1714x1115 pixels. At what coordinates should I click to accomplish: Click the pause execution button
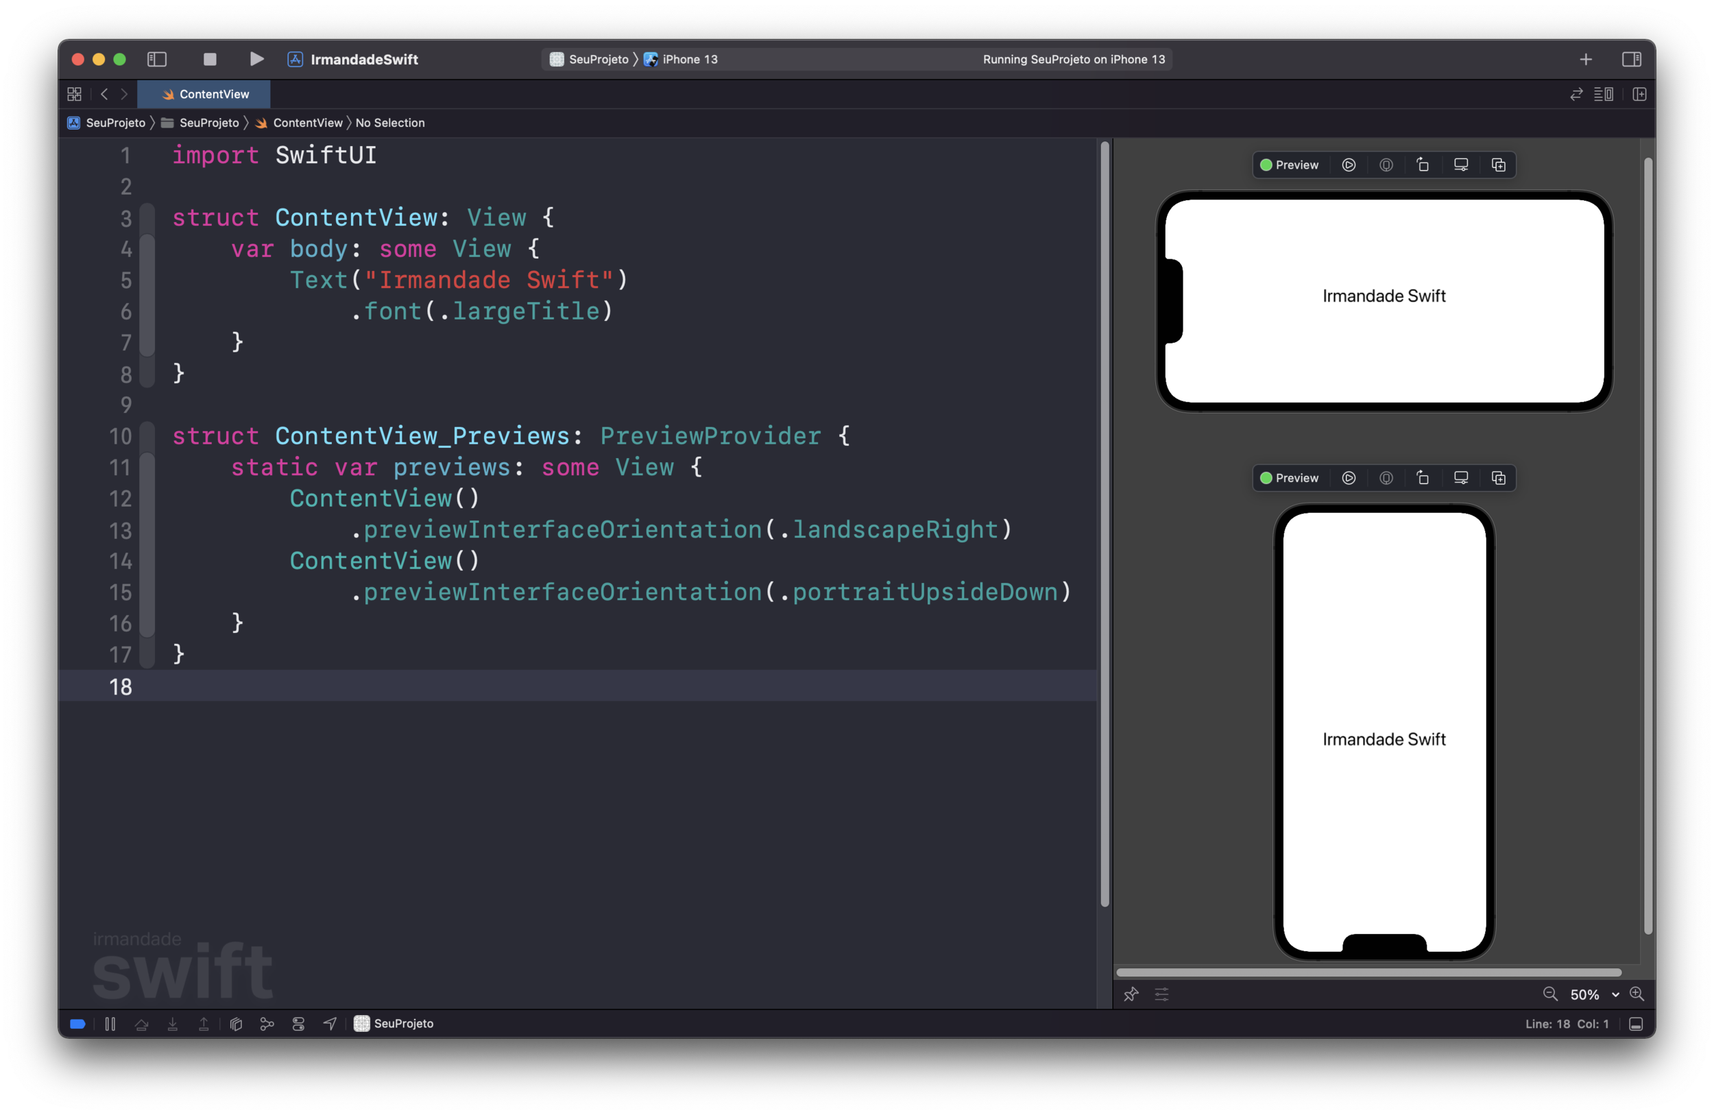coord(110,1024)
